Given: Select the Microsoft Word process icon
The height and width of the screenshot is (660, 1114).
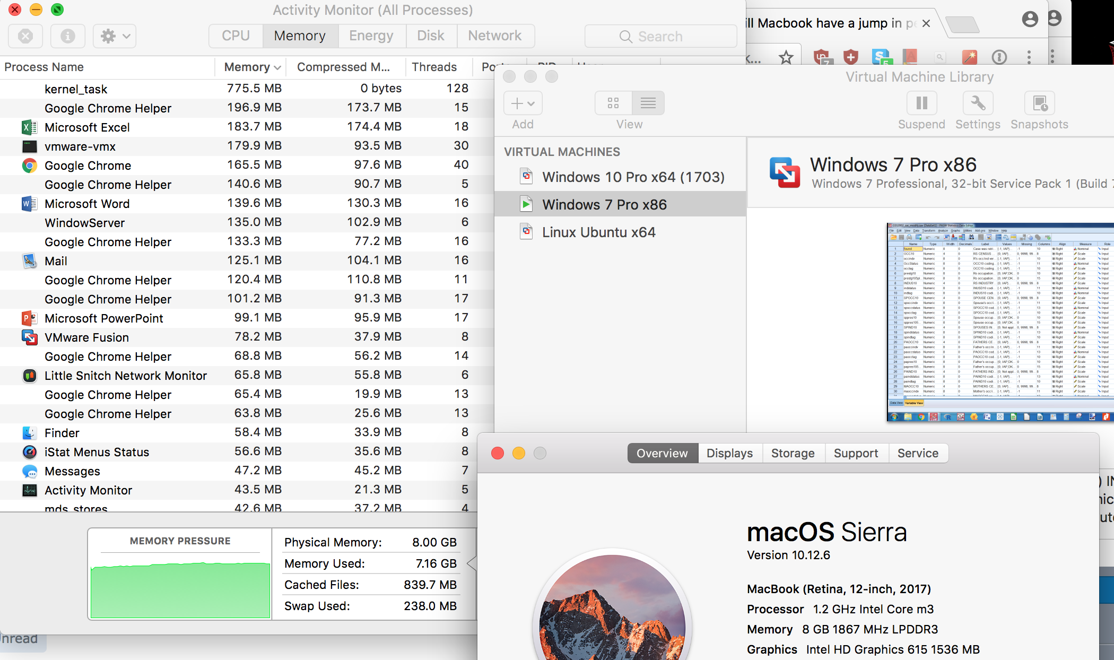Looking at the screenshot, I should coord(29,204).
